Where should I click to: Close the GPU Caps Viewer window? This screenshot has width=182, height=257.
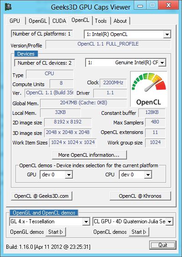click(169, 5)
